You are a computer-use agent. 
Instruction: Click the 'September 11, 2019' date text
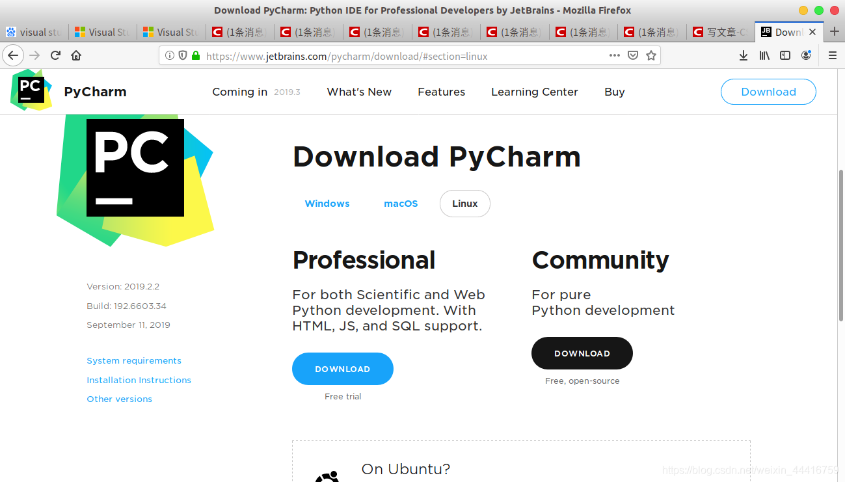pos(128,325)
